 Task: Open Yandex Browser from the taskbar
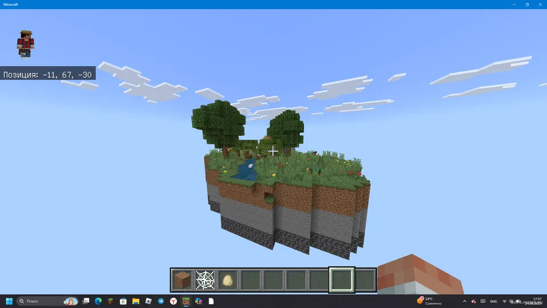173,301
